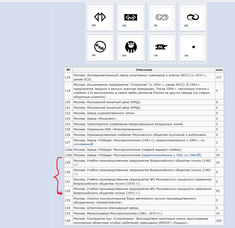The width and height of the screenshot is (235, 228).
Task: Open stamp image 129 with double diamond mark
Action: (x=100, y=18)
